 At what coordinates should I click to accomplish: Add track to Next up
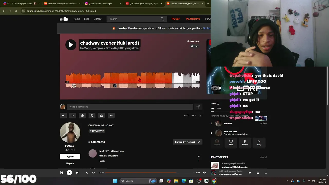click(x=102, y=115)
